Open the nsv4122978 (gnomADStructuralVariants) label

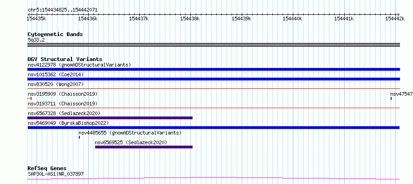pyautogui.click(x=79, y=65)
